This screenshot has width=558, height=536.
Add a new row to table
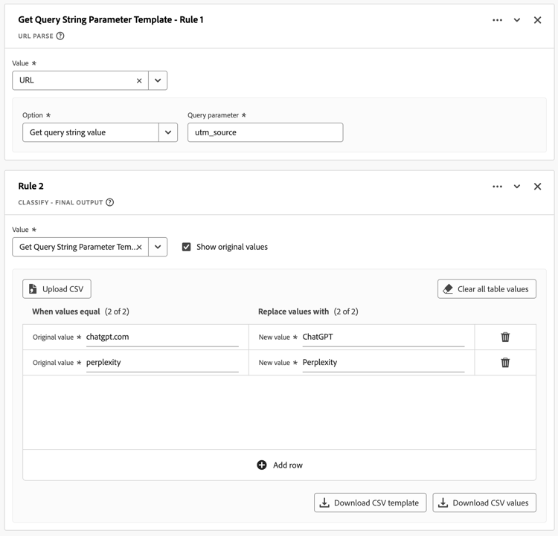coord(280,465)
